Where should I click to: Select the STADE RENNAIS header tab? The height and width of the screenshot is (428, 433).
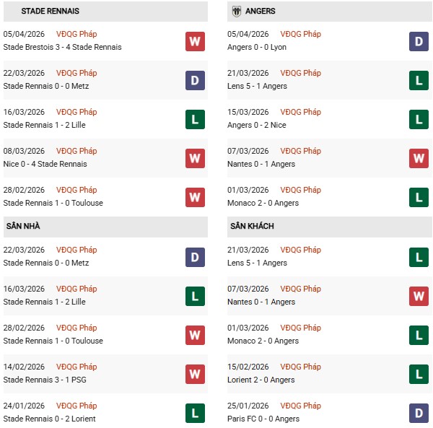pos(51,12)
